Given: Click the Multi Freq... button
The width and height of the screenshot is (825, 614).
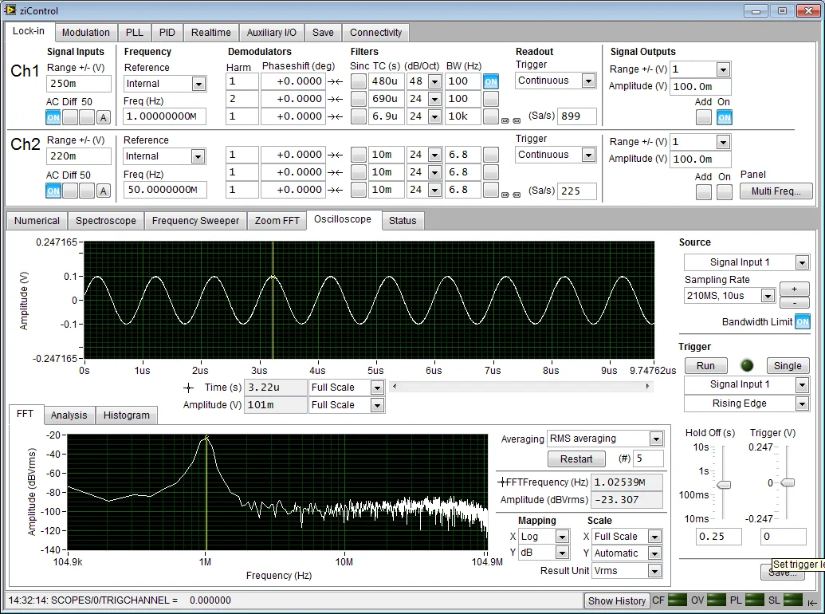Looking at the screenshot, I should pyautogui.click(x=776, y=191).
